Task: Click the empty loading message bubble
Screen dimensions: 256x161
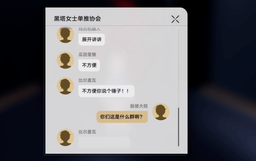Action: (x=104, y=142)
